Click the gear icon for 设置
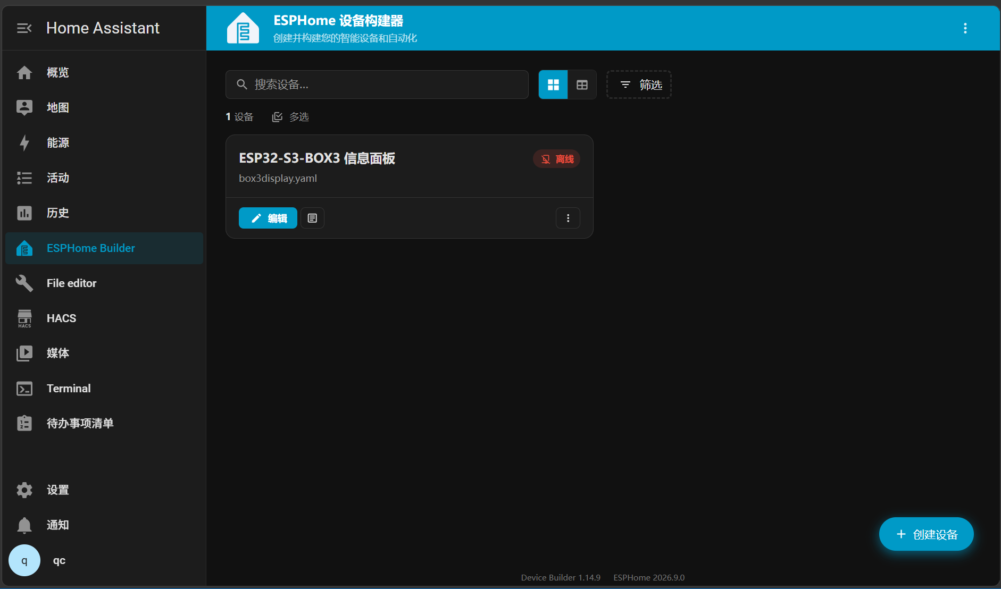1001x589 pixels. coord(24,490)
